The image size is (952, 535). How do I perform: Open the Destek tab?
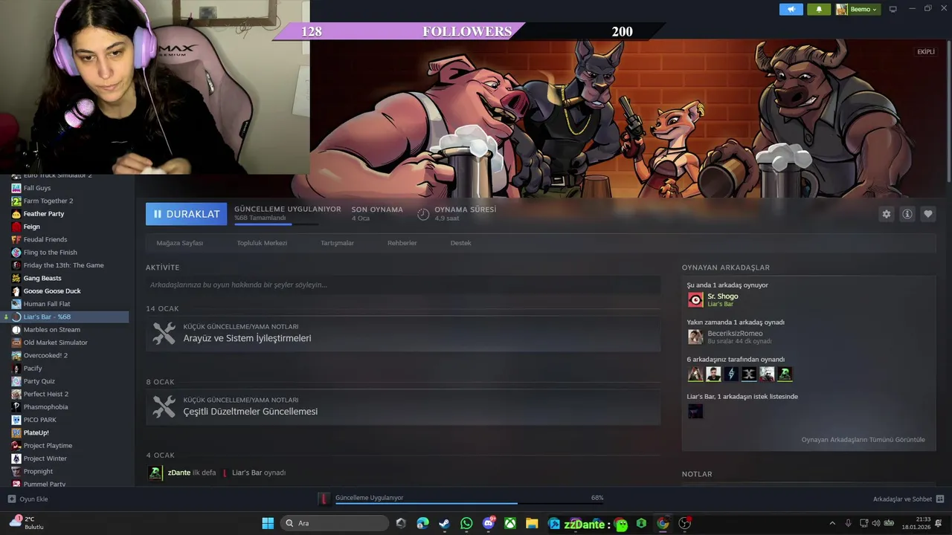click(460, 243)
